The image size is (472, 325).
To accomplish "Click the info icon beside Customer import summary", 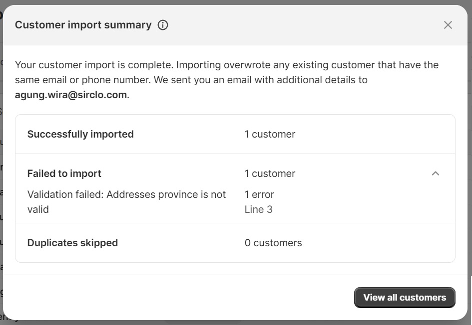I will click(163, 25).
